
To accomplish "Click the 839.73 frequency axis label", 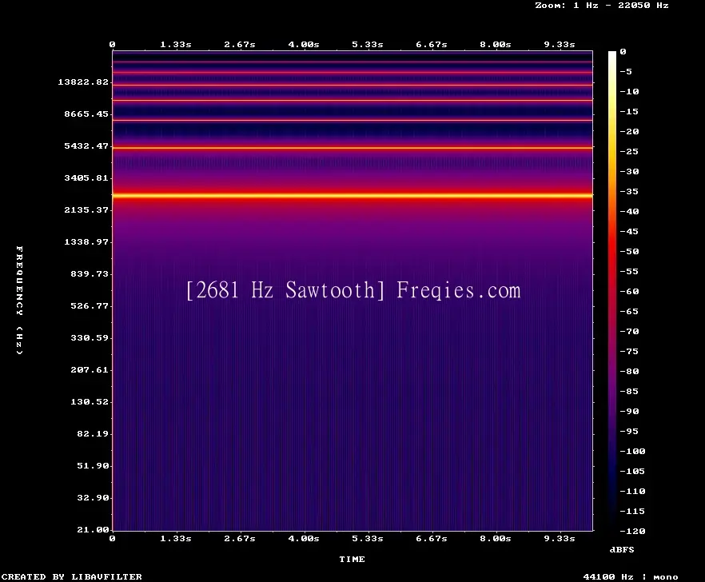I will (90, 273).
